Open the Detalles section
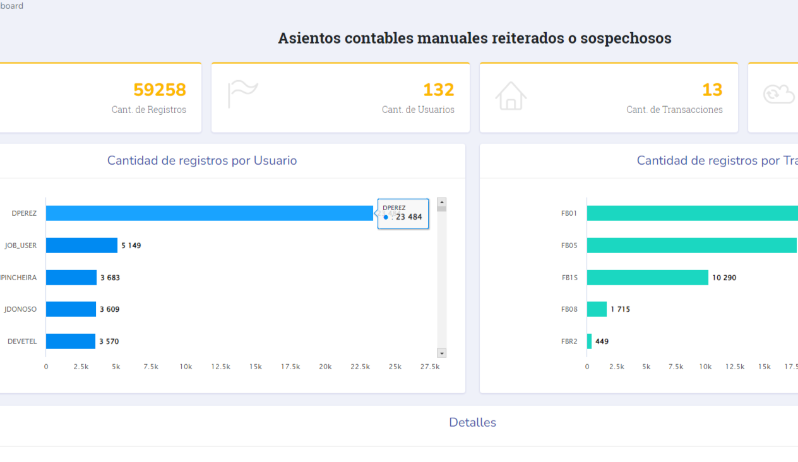 click(472, 422)
